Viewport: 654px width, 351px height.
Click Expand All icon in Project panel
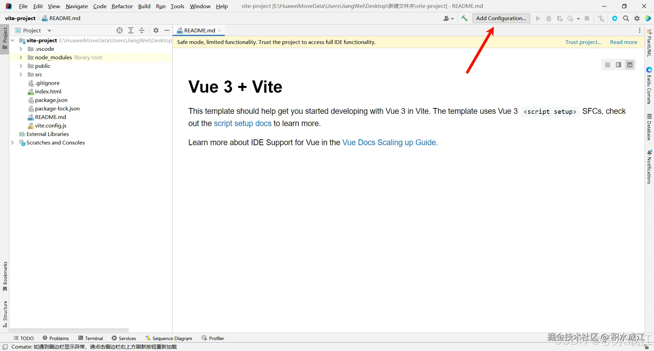(131, 30)
